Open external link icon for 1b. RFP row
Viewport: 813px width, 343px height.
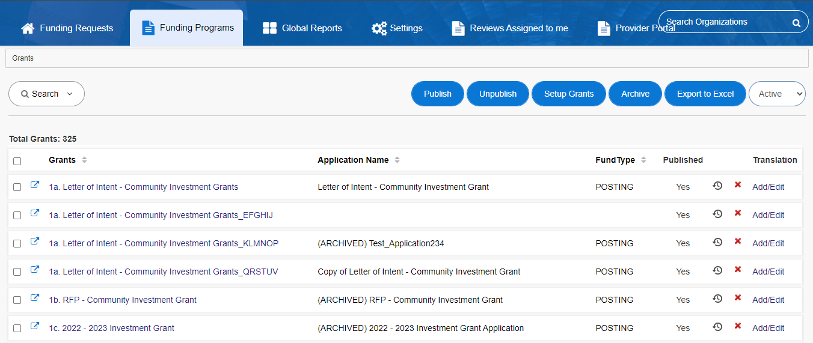(x=35, y=299)
